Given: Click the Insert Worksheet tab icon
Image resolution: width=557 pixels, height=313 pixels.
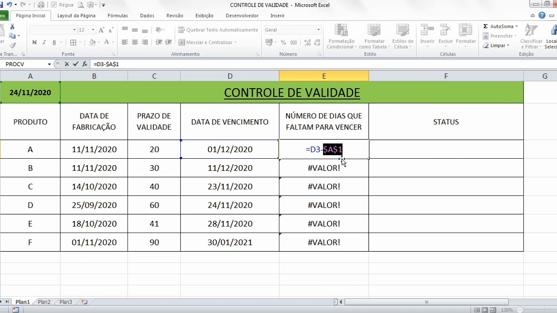Looking at the screenshot, I should tap(84, 302).
